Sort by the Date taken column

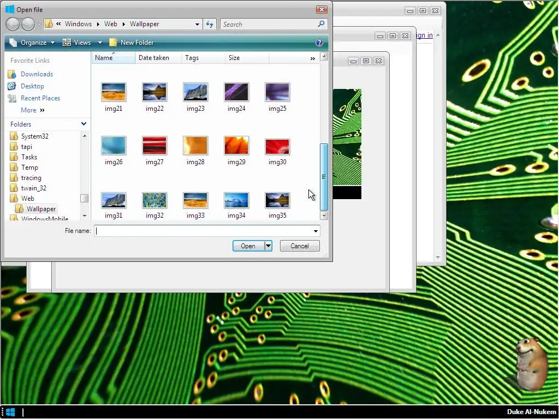pyautogui.click(x=158, y=58)
